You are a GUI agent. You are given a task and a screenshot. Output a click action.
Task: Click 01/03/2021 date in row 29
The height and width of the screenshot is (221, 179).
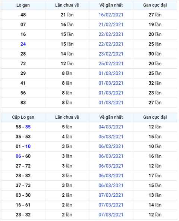[x=111, y=73]
